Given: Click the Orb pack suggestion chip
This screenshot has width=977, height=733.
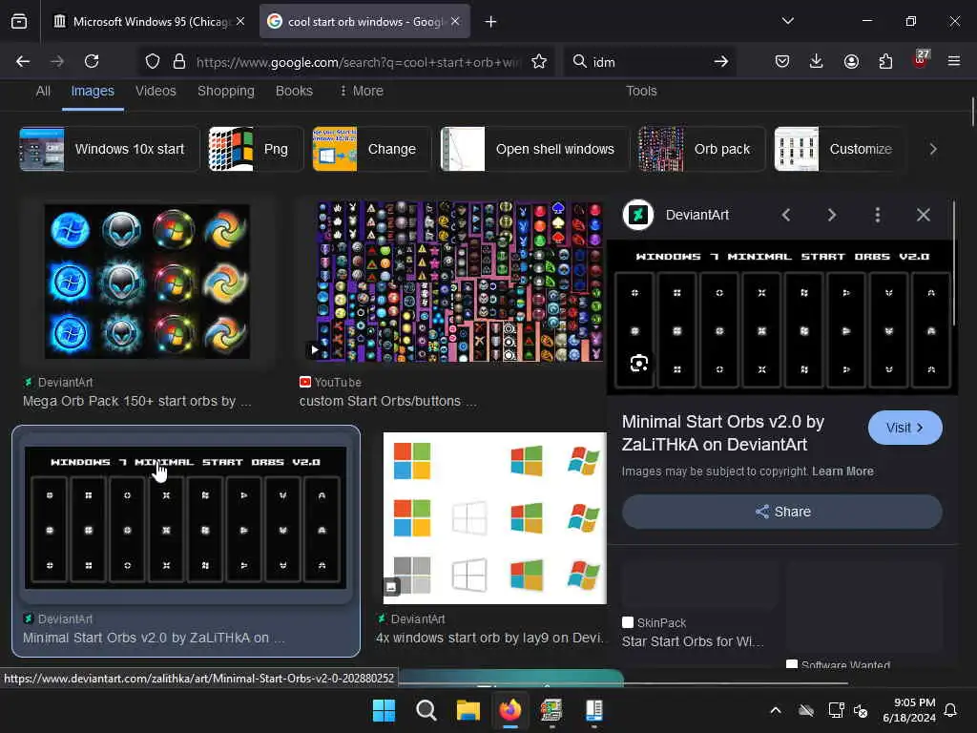Looking at the screenshot, I should tap(701, 149).
